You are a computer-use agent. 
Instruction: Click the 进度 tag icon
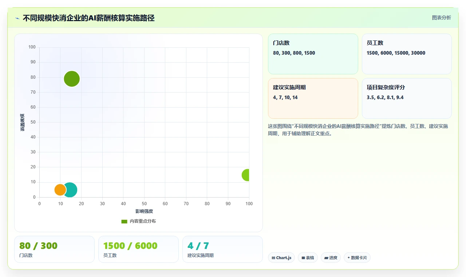point(326,258)
